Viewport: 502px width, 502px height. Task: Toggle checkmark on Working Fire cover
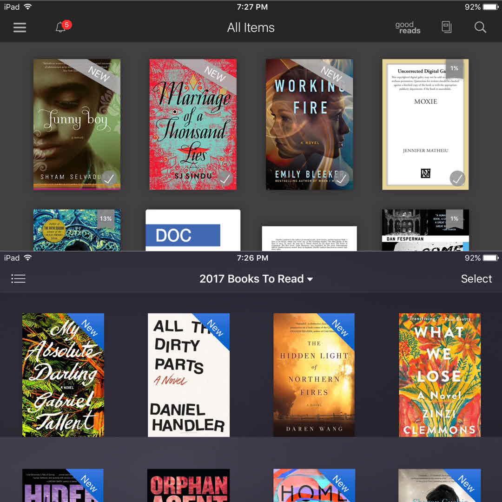341,178
